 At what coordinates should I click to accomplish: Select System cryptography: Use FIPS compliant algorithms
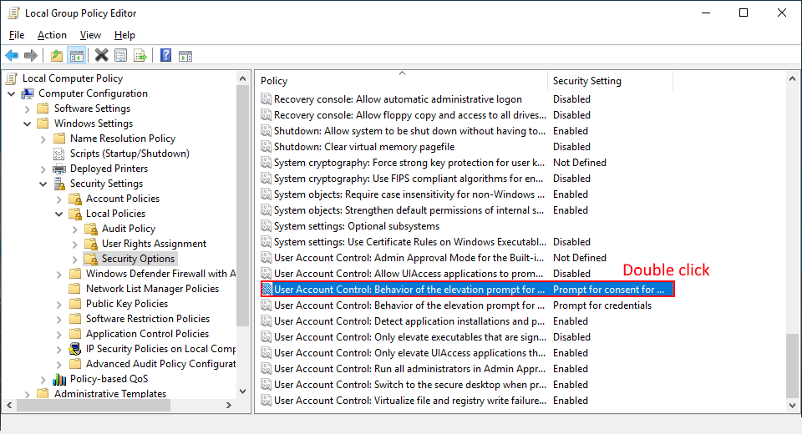point(409,179)
